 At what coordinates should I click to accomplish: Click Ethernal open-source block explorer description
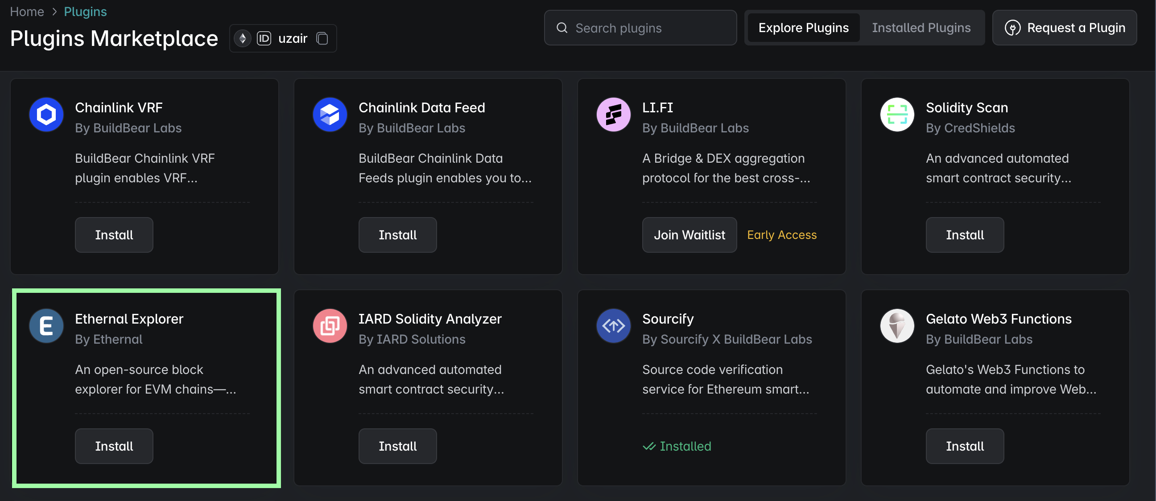155,379
